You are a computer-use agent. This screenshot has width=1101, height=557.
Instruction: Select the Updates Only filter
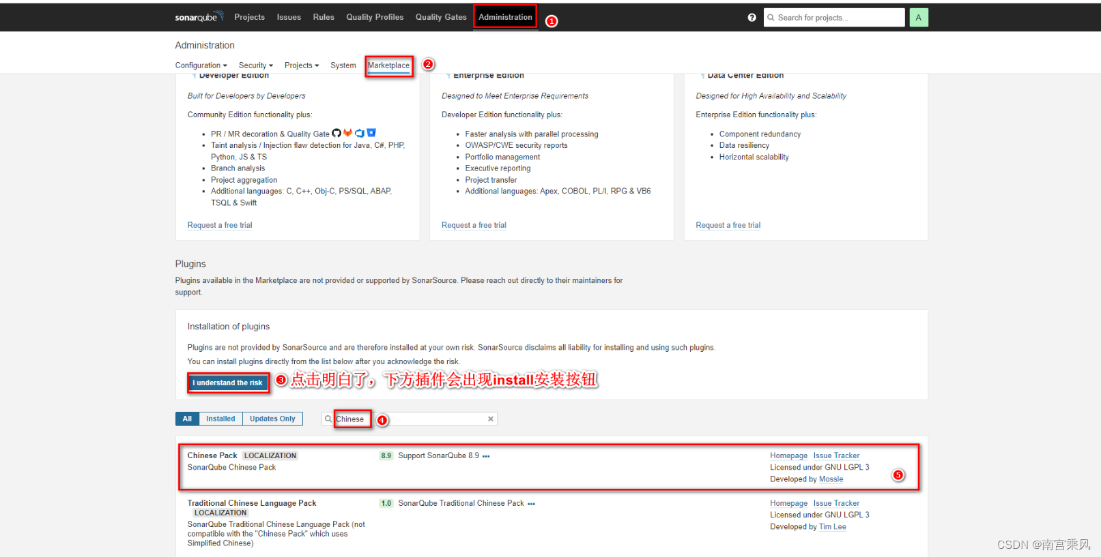point(272,419)
